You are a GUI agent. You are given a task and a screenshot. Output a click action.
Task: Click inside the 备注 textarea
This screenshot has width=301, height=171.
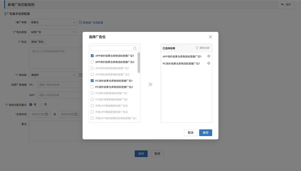pos(56,131)
